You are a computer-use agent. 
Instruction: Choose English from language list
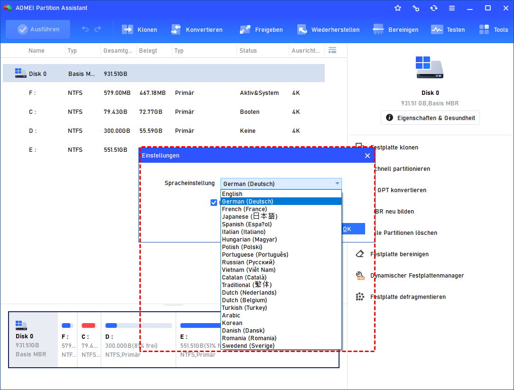(281, 194)
